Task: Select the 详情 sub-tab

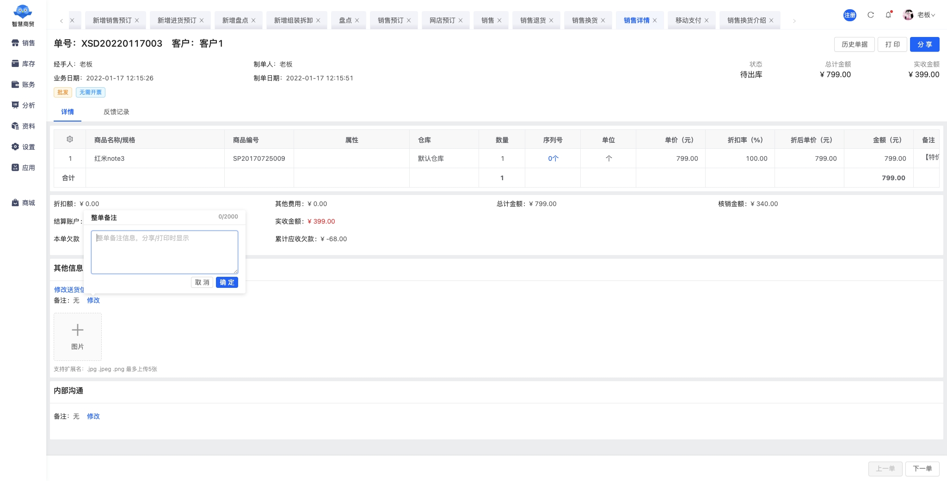Action: [68, 112]
